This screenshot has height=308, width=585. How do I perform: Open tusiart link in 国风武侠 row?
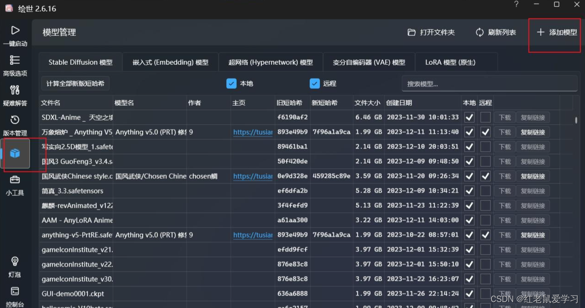point(253,176)
